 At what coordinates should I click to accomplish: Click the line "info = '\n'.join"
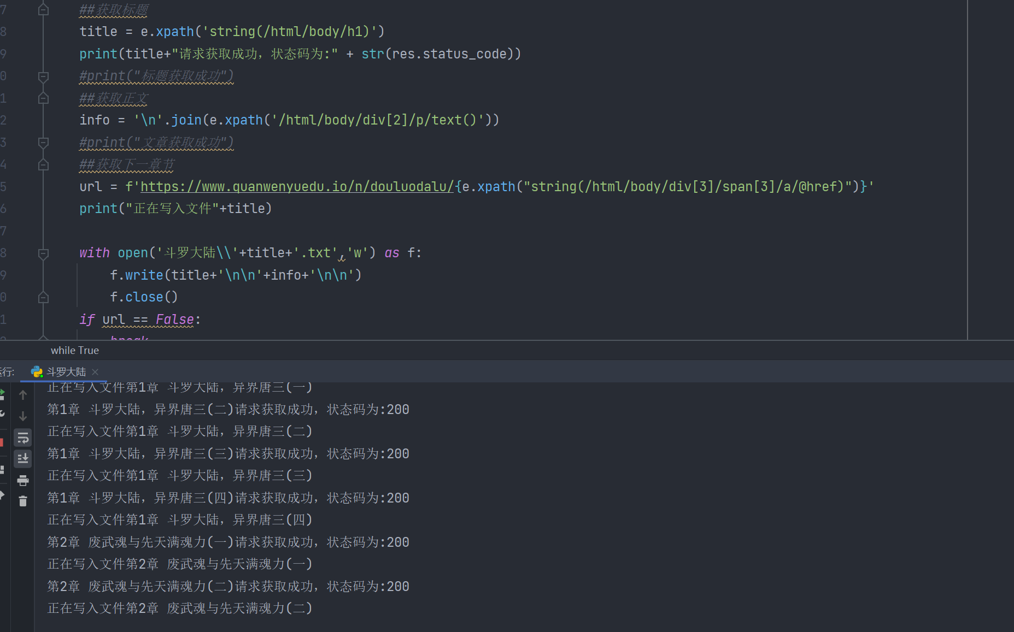[289, 120]
